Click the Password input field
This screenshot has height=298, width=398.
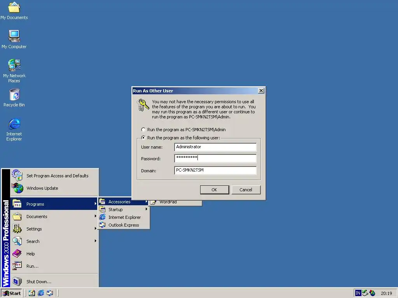pos(215,158)
